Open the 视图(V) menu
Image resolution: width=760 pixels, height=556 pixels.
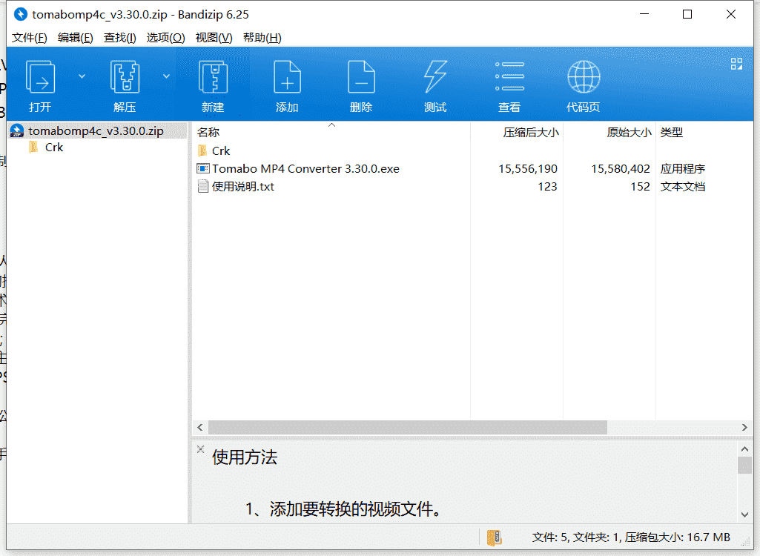[214, 37]
